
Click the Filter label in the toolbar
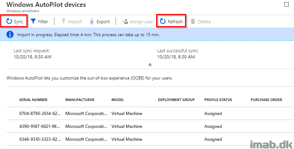click(x=43, y=21)
